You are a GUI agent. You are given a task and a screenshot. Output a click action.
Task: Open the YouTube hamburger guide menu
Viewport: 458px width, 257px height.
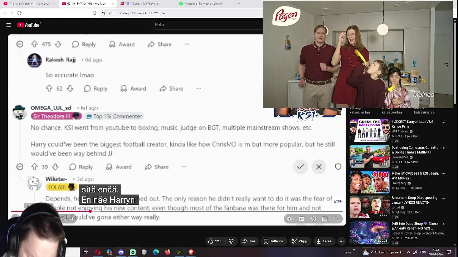pyautogui.click(x=8, y=25)
